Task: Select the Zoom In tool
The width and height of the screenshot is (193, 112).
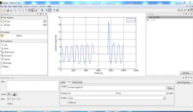Action: [20, 11]
